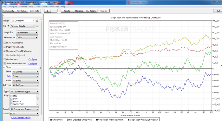Click the player search icon next to LYAH2000
This screenshot has width=222, height=121.
coord(37,21)
